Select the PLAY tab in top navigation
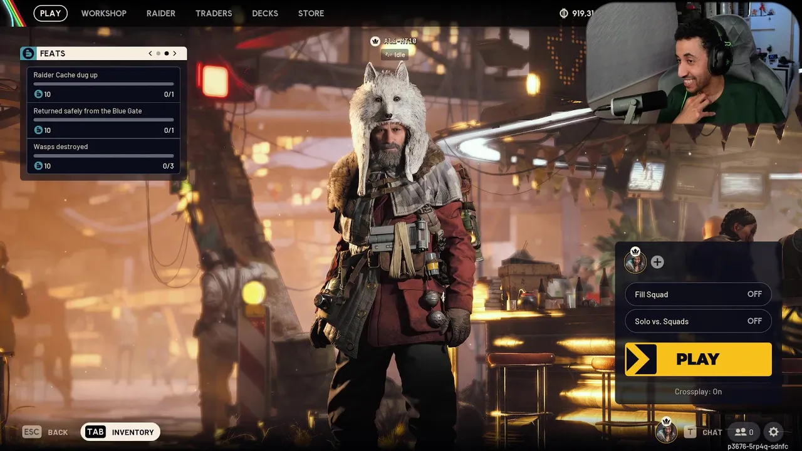The width and height of the screenshot is (802, 451). point(50,13)
